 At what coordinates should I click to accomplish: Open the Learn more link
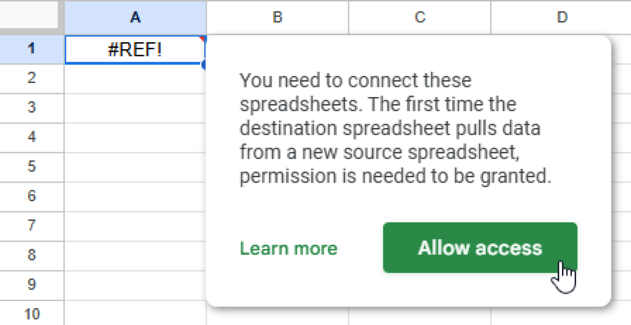click(288, 248)
